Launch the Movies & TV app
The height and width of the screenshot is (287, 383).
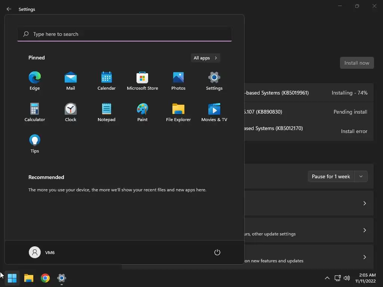[214, 112]
